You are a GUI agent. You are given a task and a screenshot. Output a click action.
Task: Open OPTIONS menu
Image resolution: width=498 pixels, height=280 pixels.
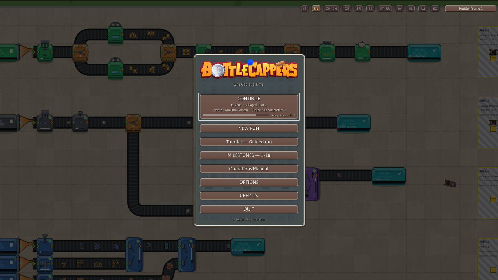pyautogui.click(x=249, y=182)
